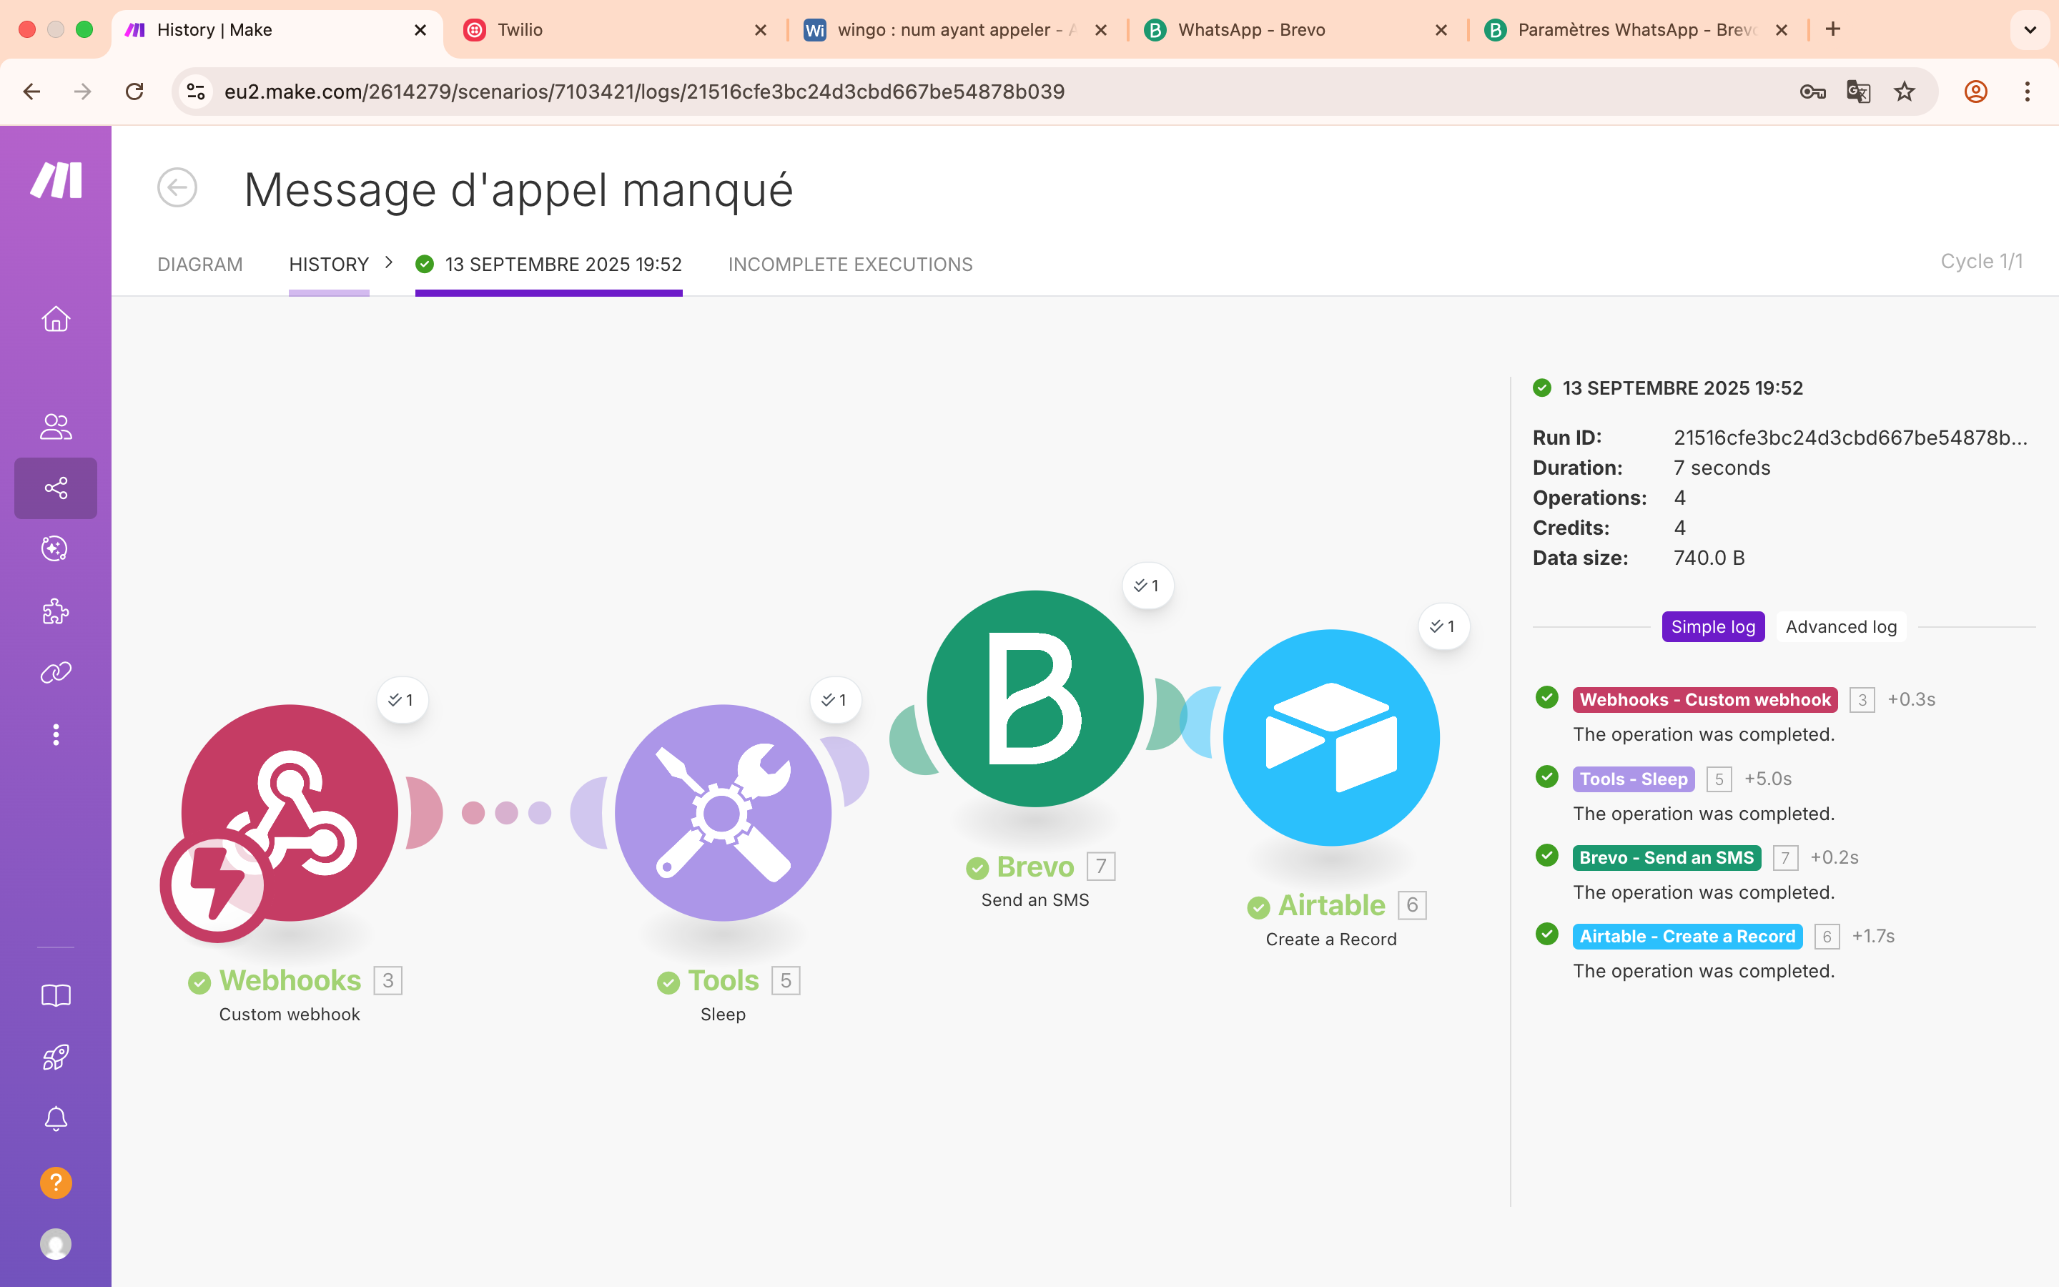
Task: Switch to the DIAGRAM tab
Action: (x=200, y=265)
